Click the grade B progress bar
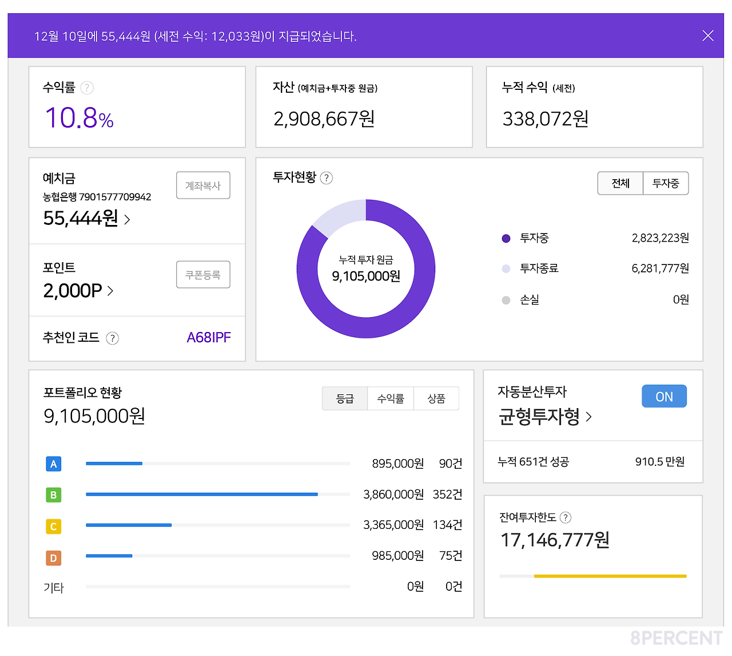This screenshot has height=656, width=732. (x=218, y=494)
